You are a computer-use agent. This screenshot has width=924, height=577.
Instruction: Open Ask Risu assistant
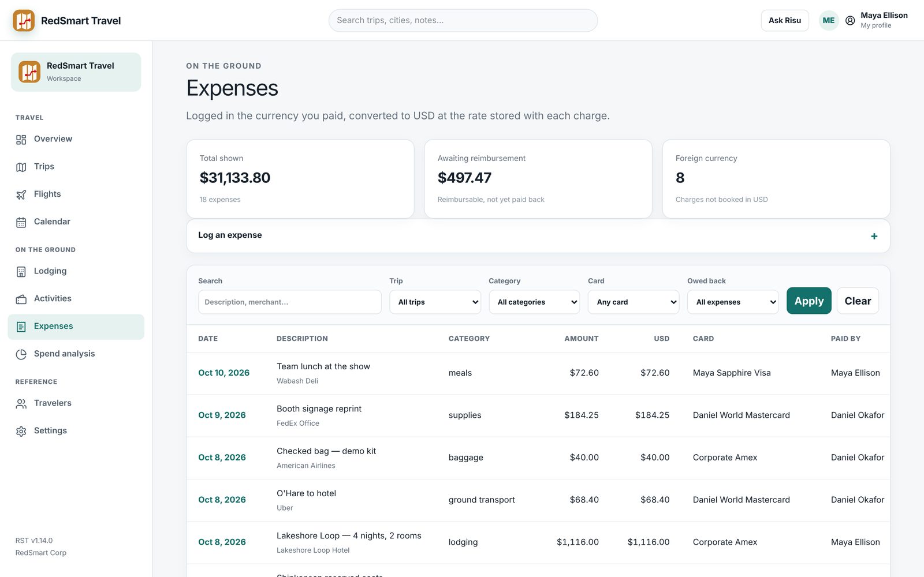[x=784, y=20]
